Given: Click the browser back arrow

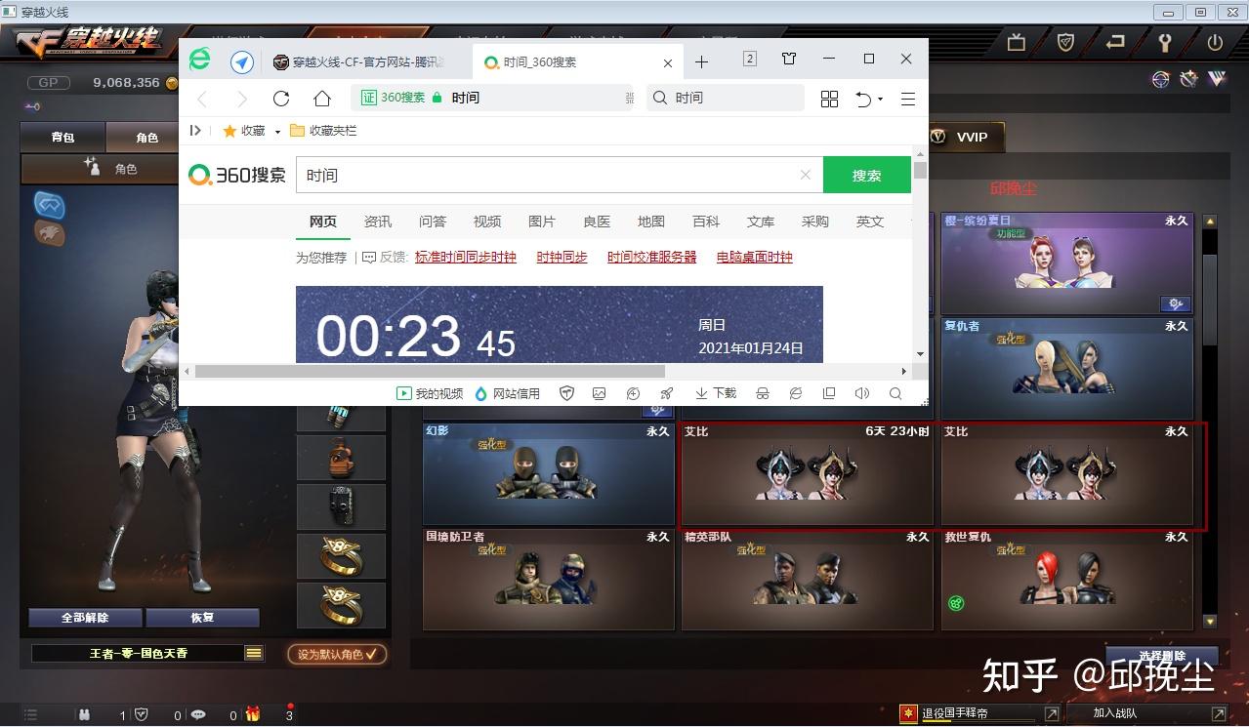Looking at the screenshot, I should pyautogui.click(x=202, y=99).
